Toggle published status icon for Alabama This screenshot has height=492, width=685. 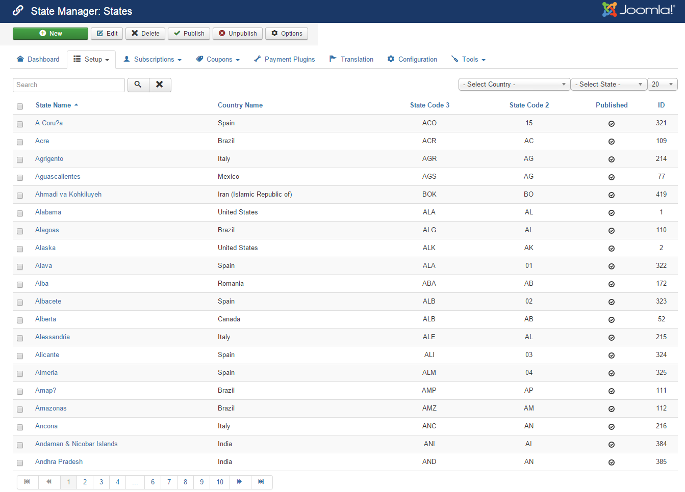(x=612, y=213)
